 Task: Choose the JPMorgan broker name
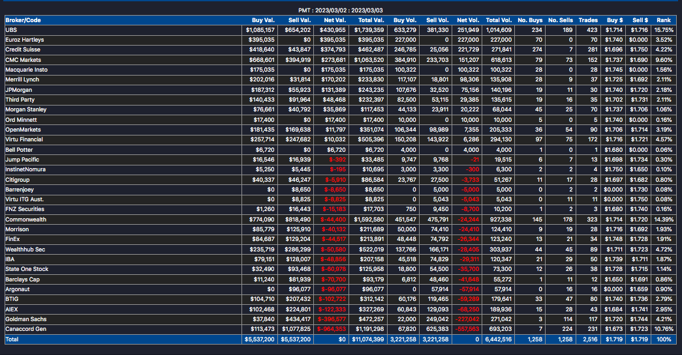click(x=19, y=90)
